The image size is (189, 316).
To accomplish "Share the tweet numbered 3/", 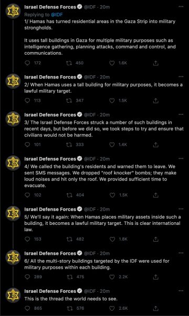I will tap(156, 145).
